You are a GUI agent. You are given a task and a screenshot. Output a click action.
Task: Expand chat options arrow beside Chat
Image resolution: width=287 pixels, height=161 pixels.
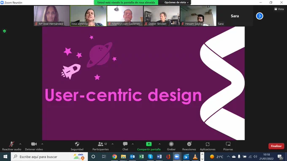(133, 144)
